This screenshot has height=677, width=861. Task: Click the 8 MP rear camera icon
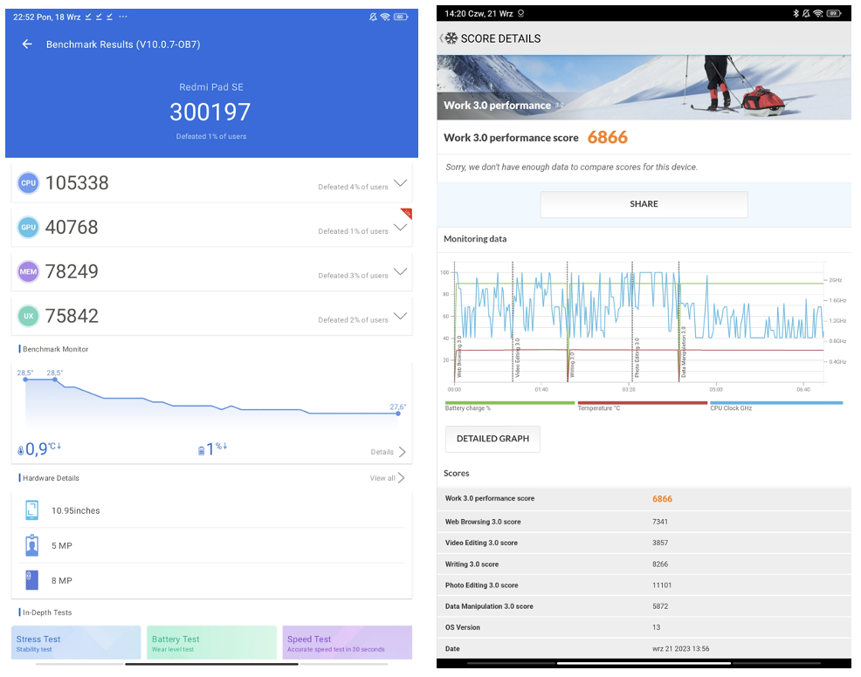(32, 580)
